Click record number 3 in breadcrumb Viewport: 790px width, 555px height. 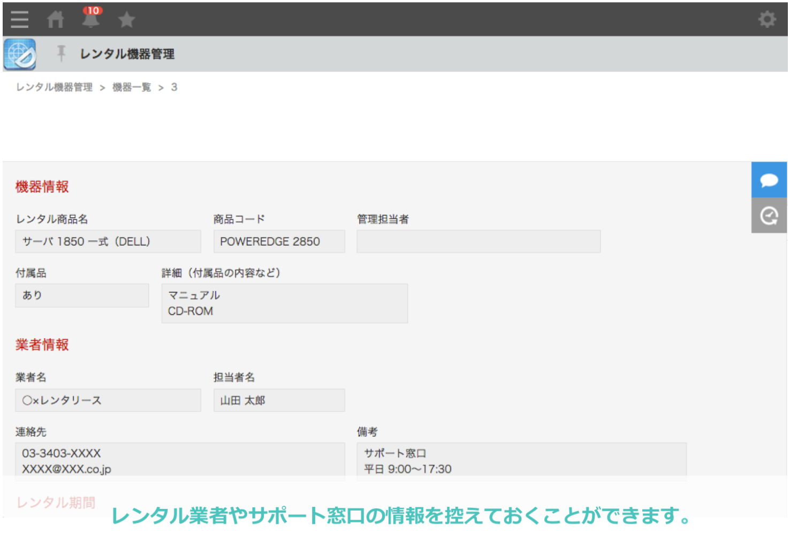pyautogui.click(x=174, y=87)
